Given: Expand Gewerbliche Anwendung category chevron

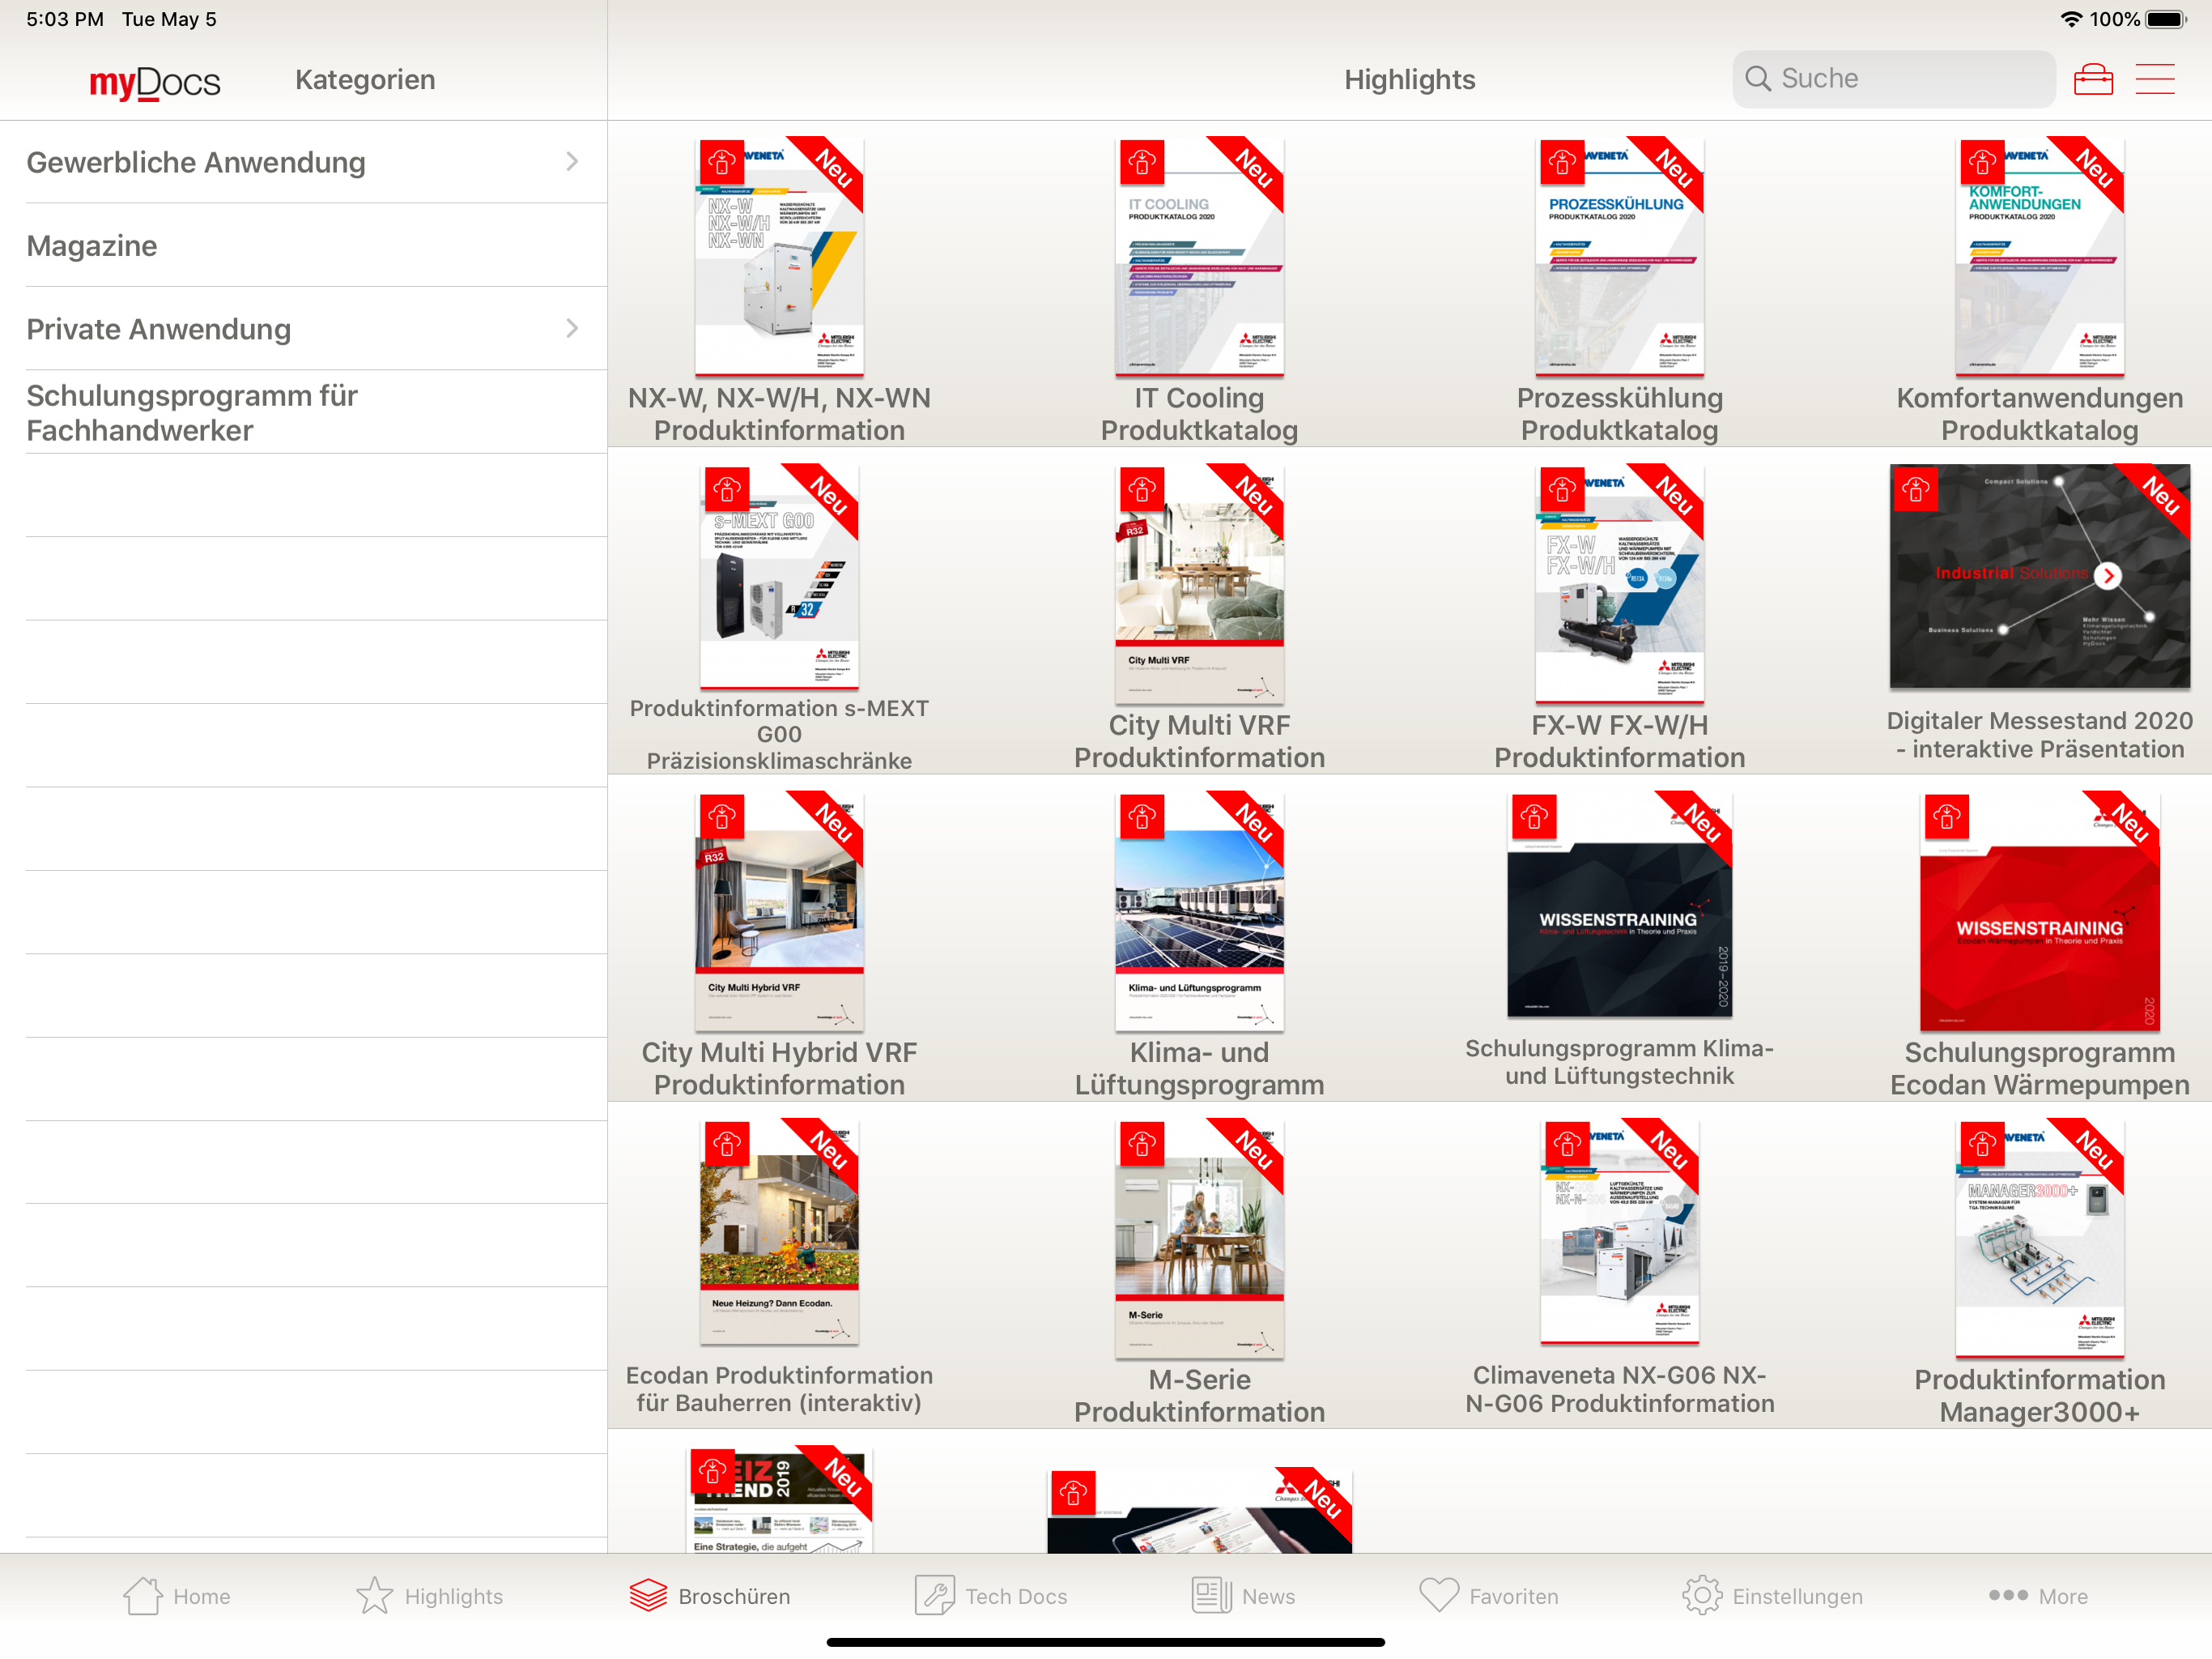Looking at the screenshot, I should [572, 161].
